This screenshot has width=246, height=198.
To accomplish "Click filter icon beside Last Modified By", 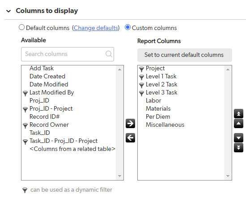I will (x=25, y=93).
